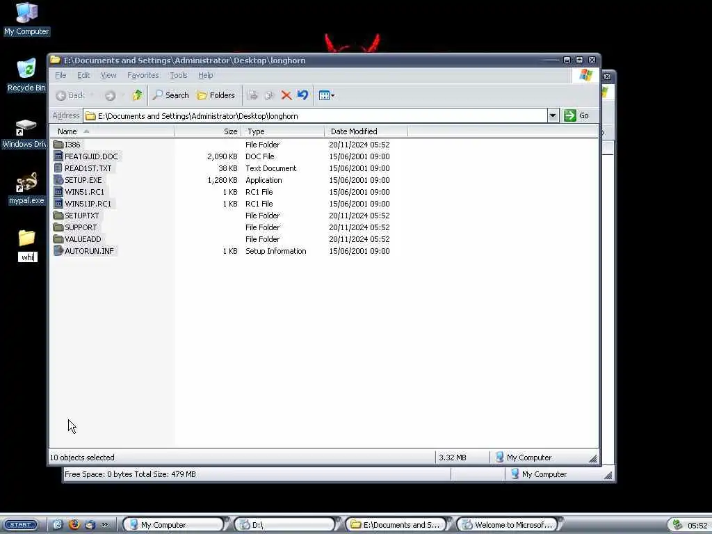Image resolution: width=712 pixels, height=534 pixels.
Task: Select the SETUPTXT folder icon
Action: pos(58,216)
